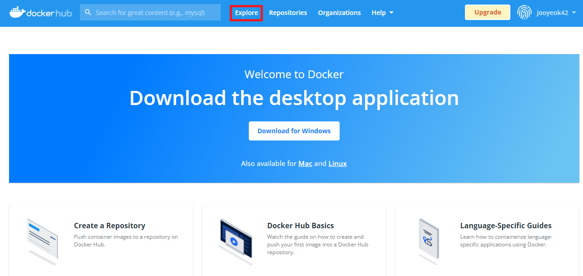Screen dimensions: 583x276
Task: Open the Organizations page
Action: [x=339, y=13]
